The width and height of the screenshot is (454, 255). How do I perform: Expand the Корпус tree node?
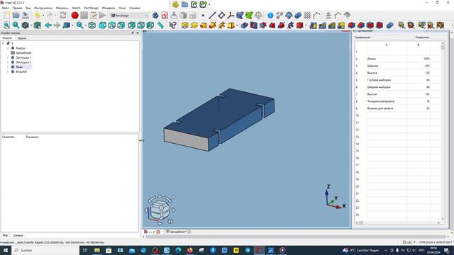(8, 48)
